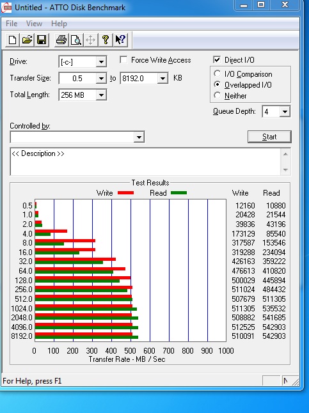Viewport: 309px width, 413px height.
Task: Click the yellow question mark About icon
Action: tap(106, 40)
